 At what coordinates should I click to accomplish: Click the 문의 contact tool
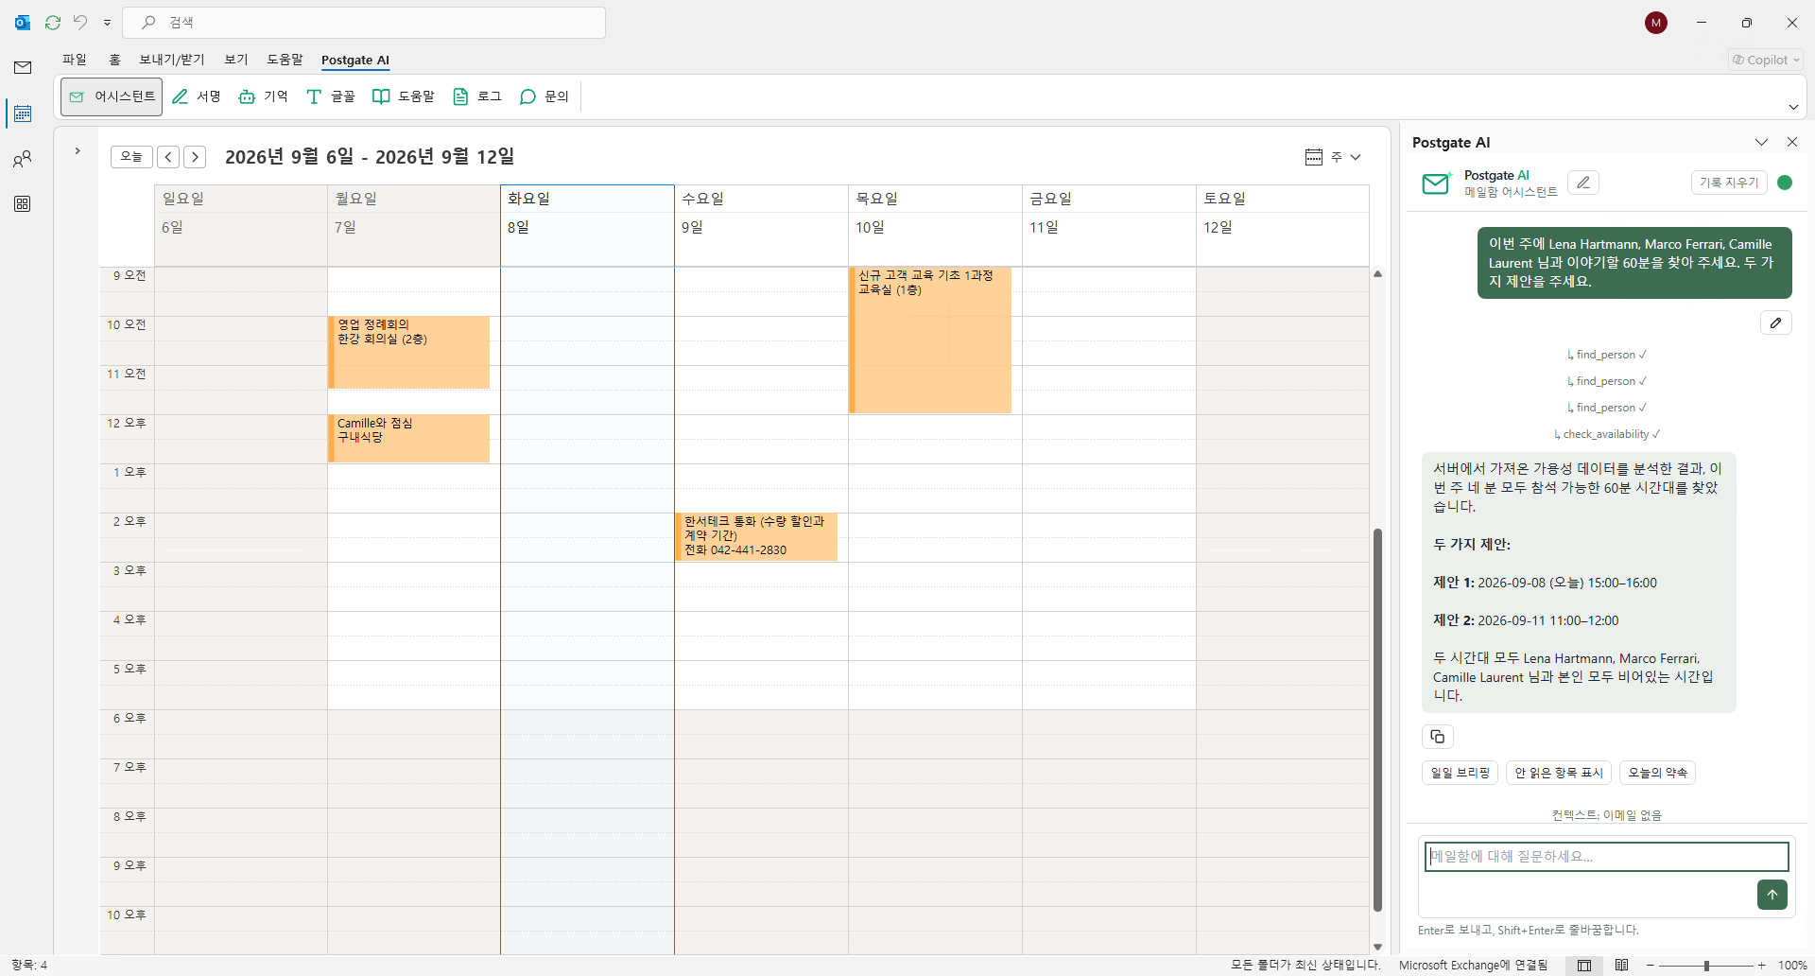click(x=544, y=96)
